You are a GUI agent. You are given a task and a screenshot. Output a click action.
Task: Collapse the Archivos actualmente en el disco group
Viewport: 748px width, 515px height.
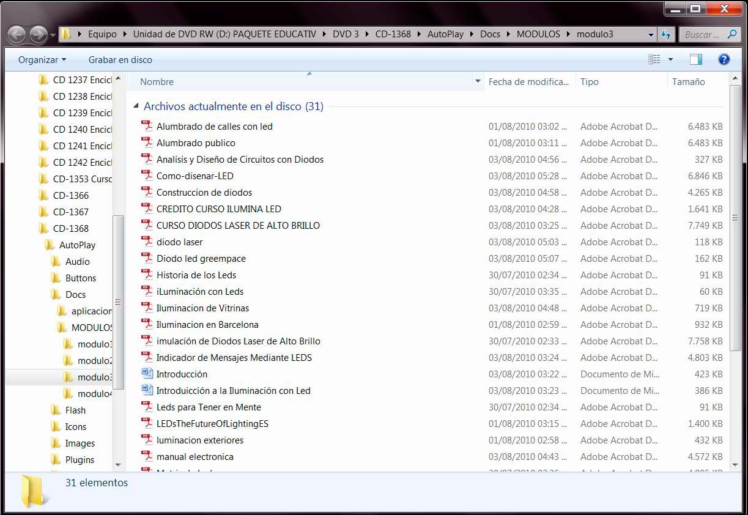(x=136, y=106)
